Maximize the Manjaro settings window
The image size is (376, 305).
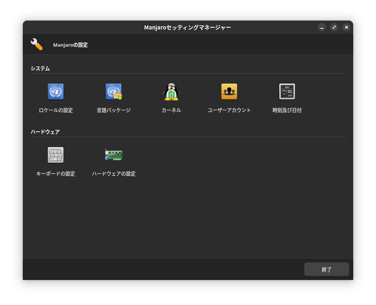tap(334, 27)
